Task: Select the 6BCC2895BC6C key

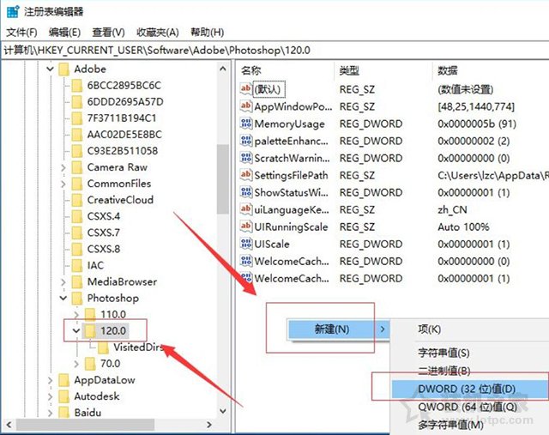Action: pos(124,85)
